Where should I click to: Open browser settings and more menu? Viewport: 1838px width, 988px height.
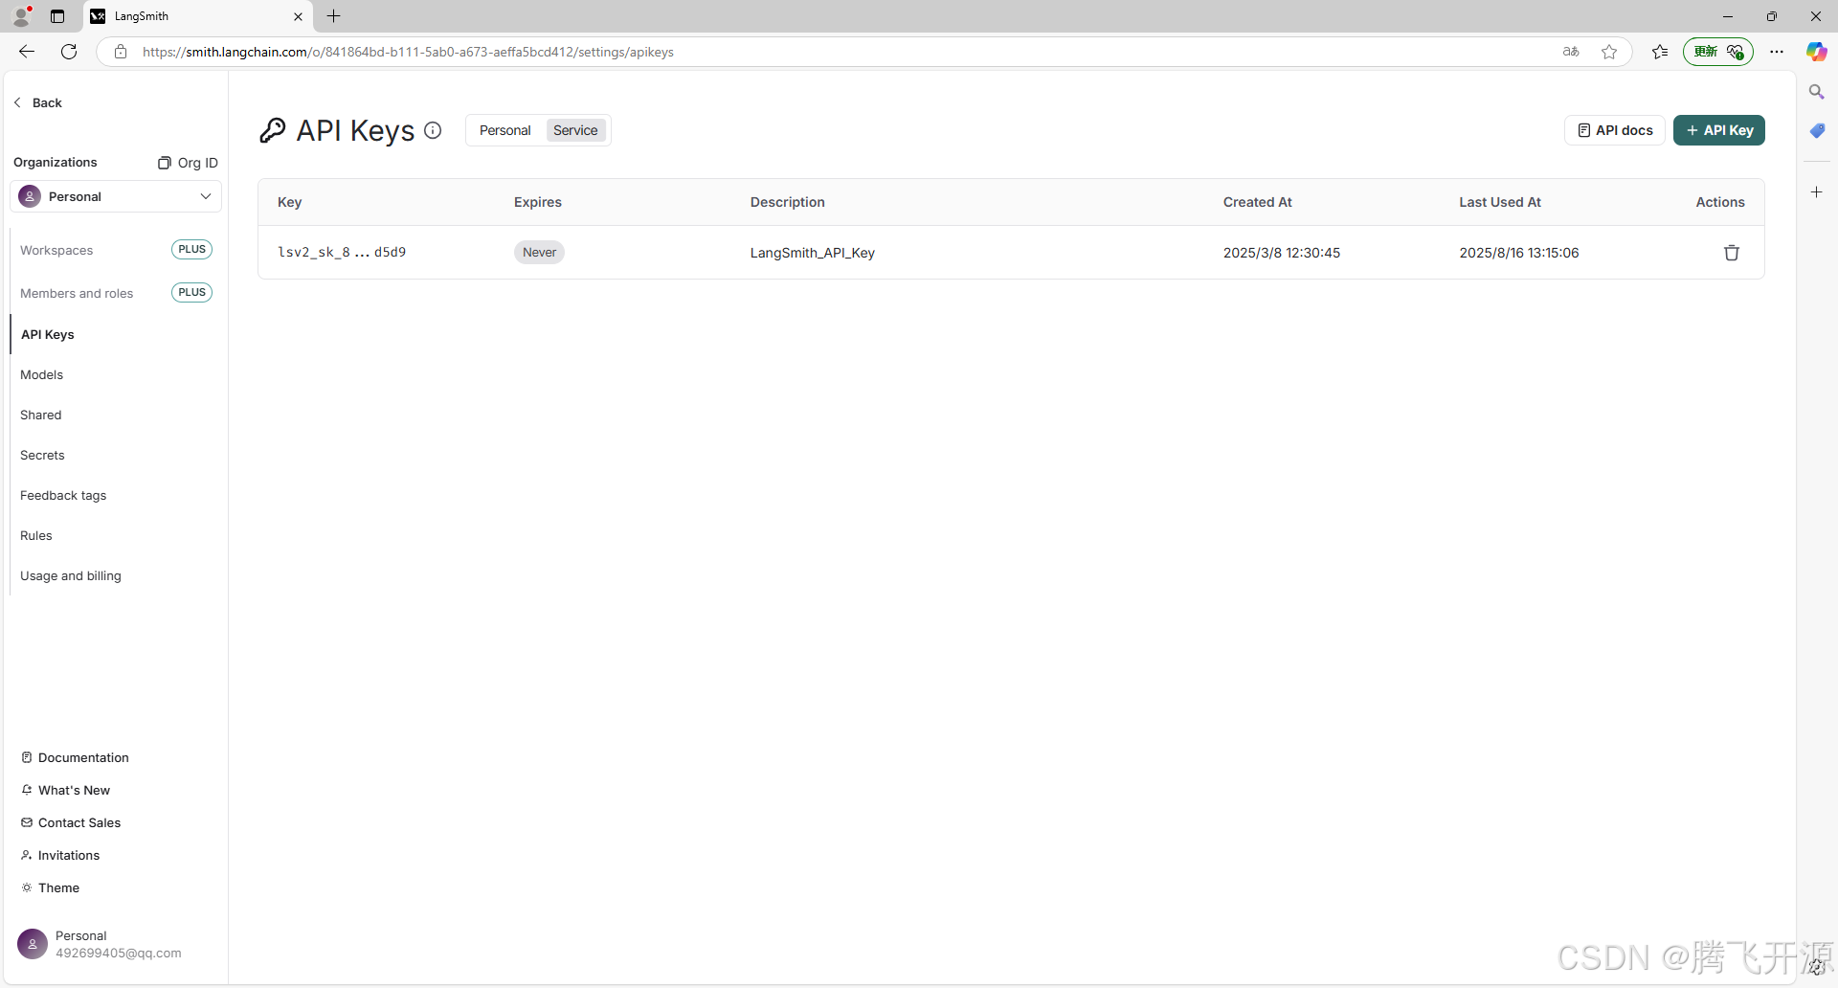click(1777, 52)
